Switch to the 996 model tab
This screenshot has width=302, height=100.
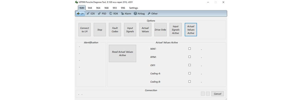(123, 8)
